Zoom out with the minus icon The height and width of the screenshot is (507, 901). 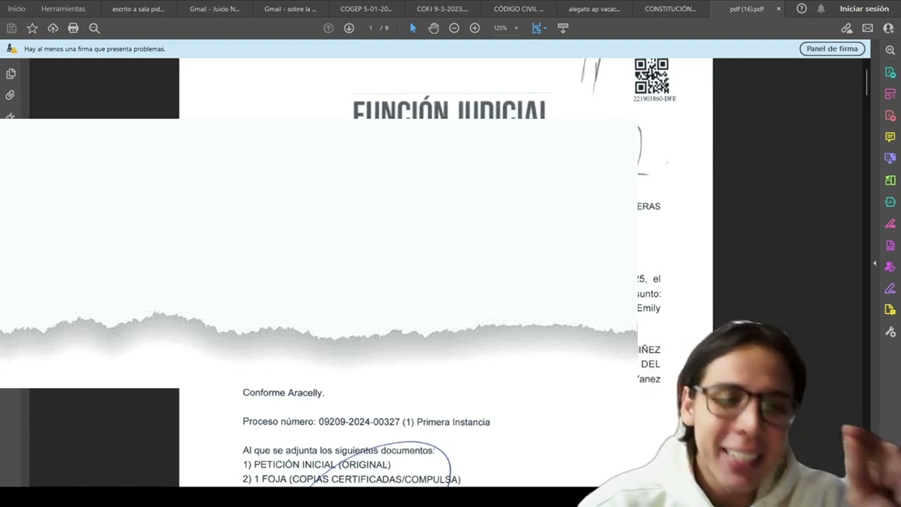pos(454,28)
